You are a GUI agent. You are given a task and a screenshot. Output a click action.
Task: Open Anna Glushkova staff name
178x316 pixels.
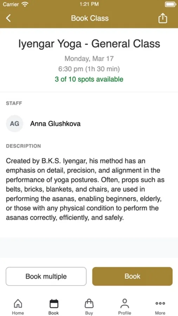[55, 124]
